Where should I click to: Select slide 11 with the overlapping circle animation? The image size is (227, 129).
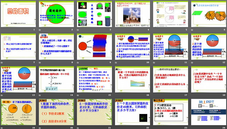click(171, 47)
